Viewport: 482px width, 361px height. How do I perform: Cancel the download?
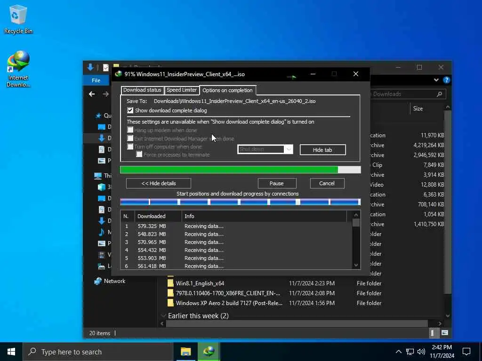click(x=327, y=183)
